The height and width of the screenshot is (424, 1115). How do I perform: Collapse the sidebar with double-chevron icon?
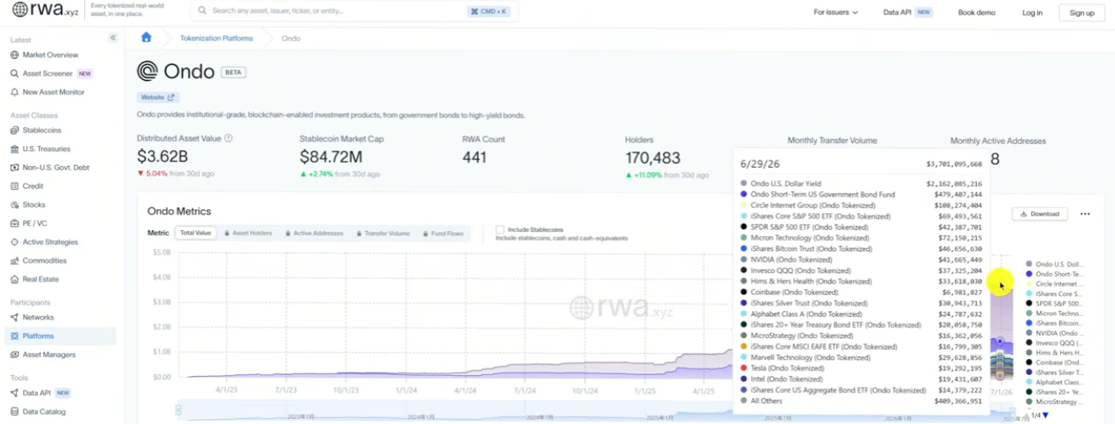coord(113,38)
